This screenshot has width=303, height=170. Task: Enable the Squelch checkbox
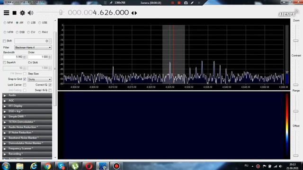(4, 62)
